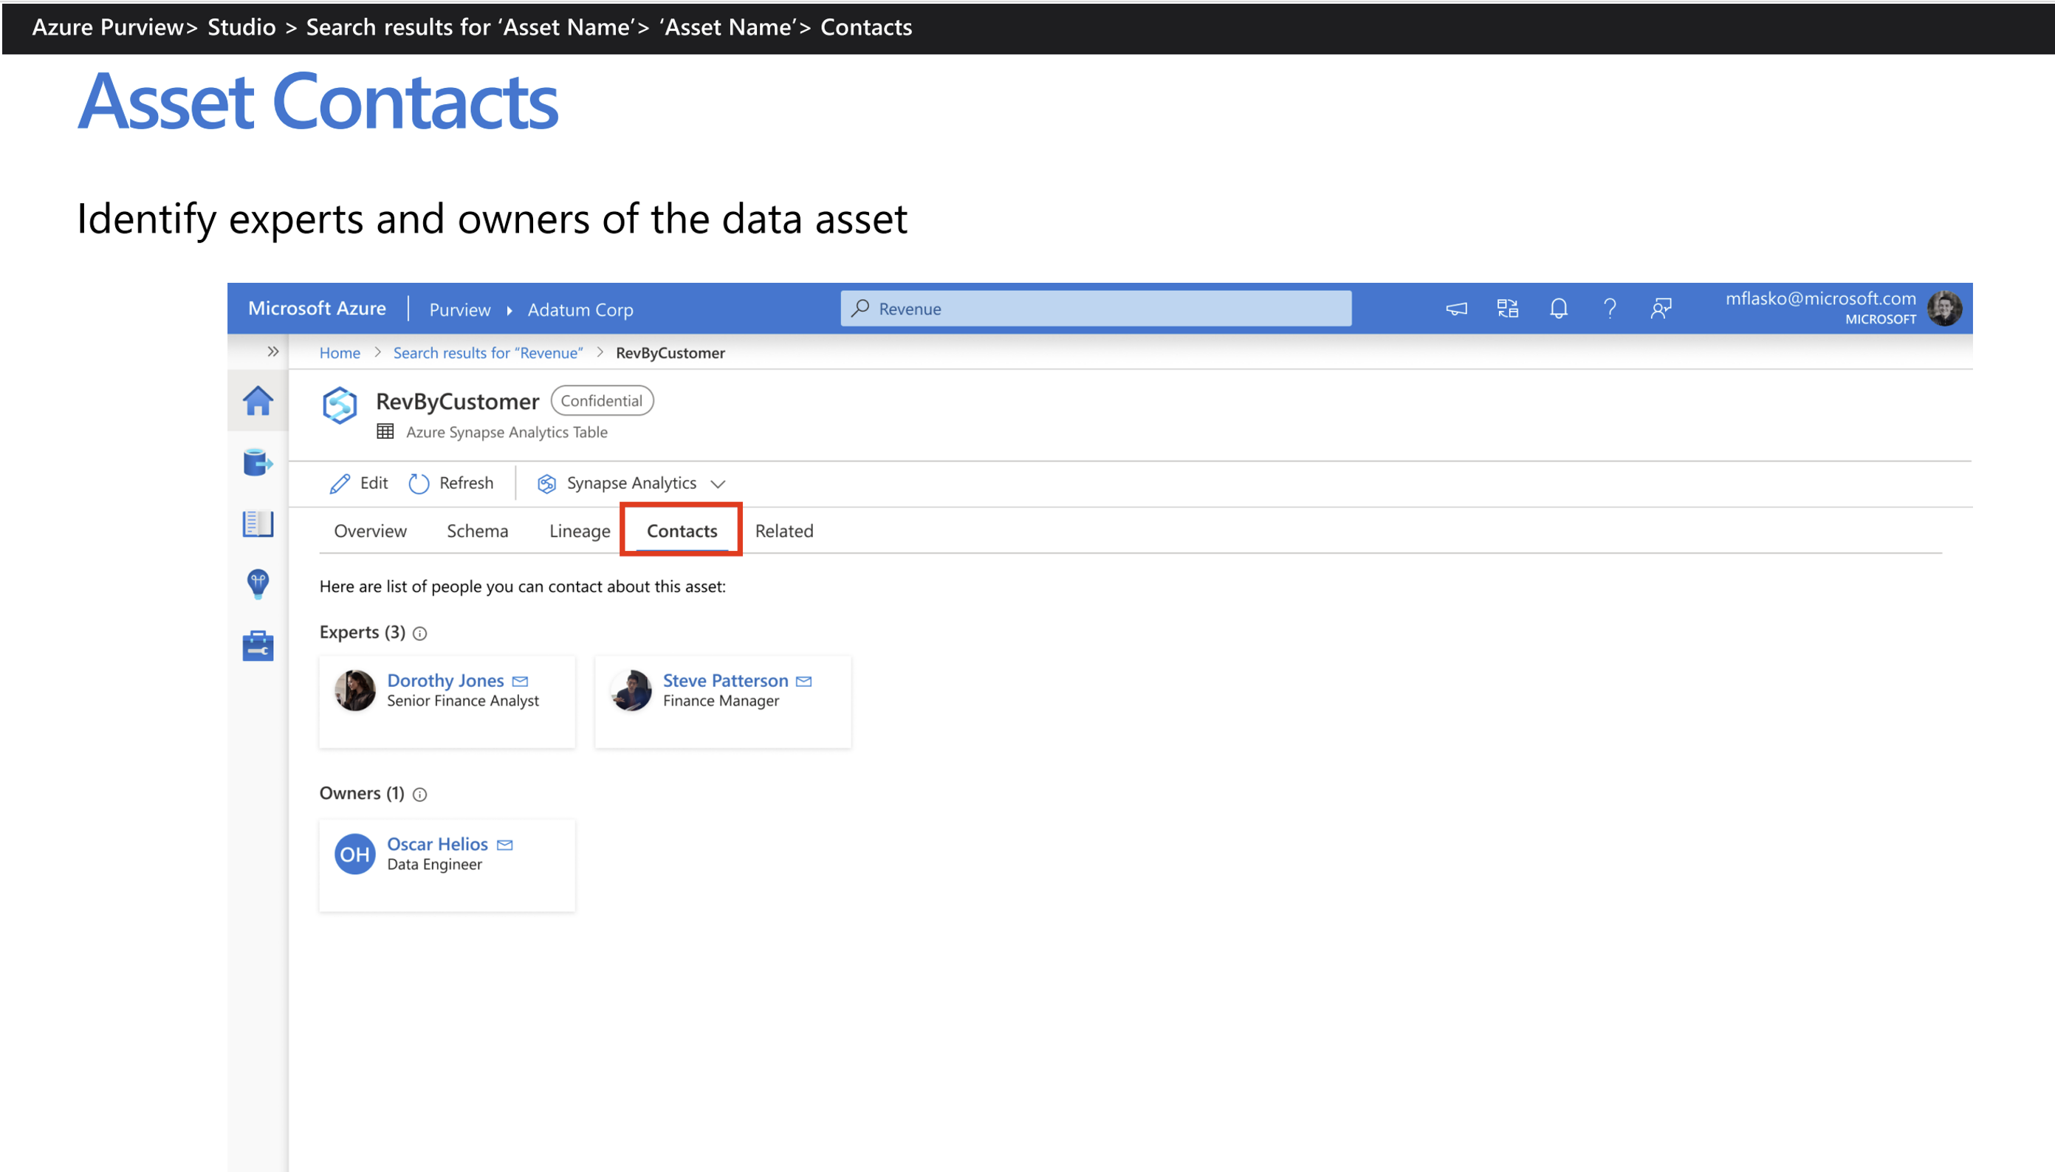This screenshot has height=1172, width=2055.
Task: Switch to the Schema tab
Action: coord(477,531)
